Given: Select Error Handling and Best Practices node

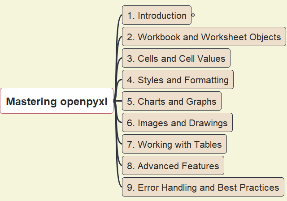Looking at the screenshot, I should pyautogui.click(x=203, y=187).
